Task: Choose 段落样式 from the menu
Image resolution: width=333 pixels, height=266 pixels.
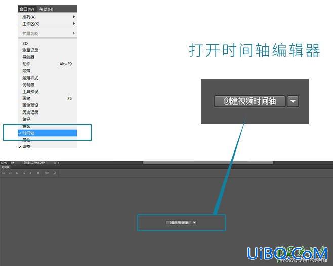Action: (x=48, y=78)
